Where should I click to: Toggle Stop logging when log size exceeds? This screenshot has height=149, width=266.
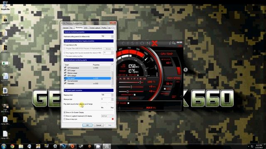click(65, 53)
